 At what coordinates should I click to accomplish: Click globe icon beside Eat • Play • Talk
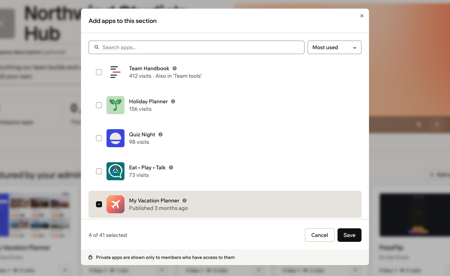(x=171, y=167)
